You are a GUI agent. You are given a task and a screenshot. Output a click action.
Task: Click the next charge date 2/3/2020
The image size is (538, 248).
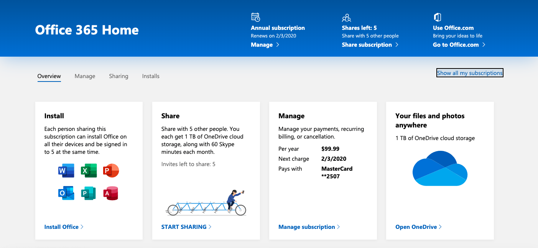[x=334, y=159]
